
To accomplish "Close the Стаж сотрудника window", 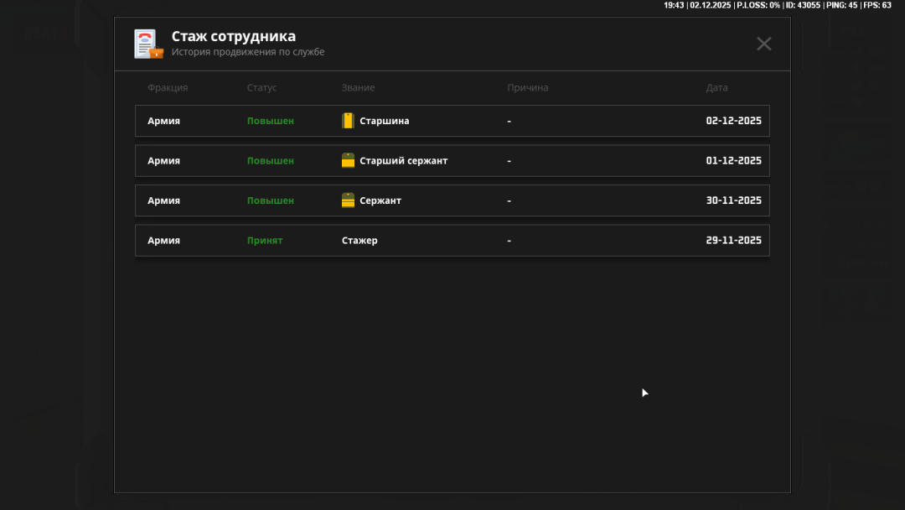I will [763, 44].
